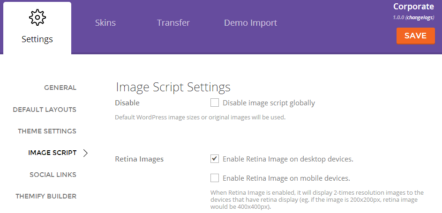
Task: Open the Default Layouts section
Action: pos(45,110)
